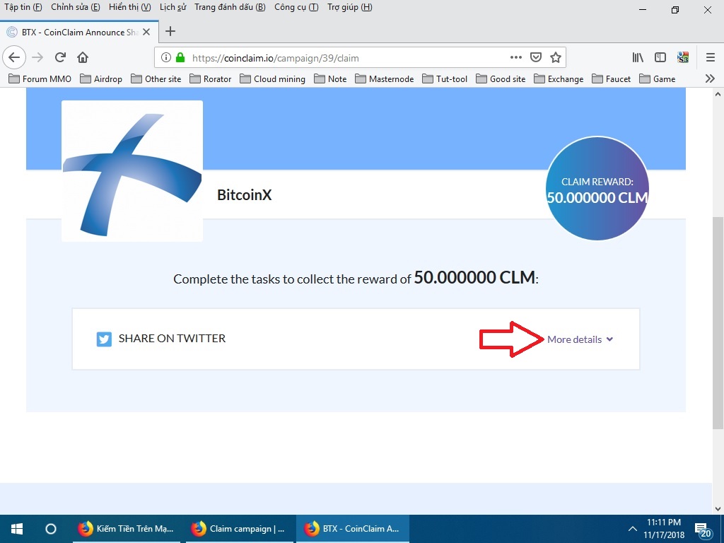Bookmark this page with the star
The height and width of the screenshot is (543, 724).
556,57
